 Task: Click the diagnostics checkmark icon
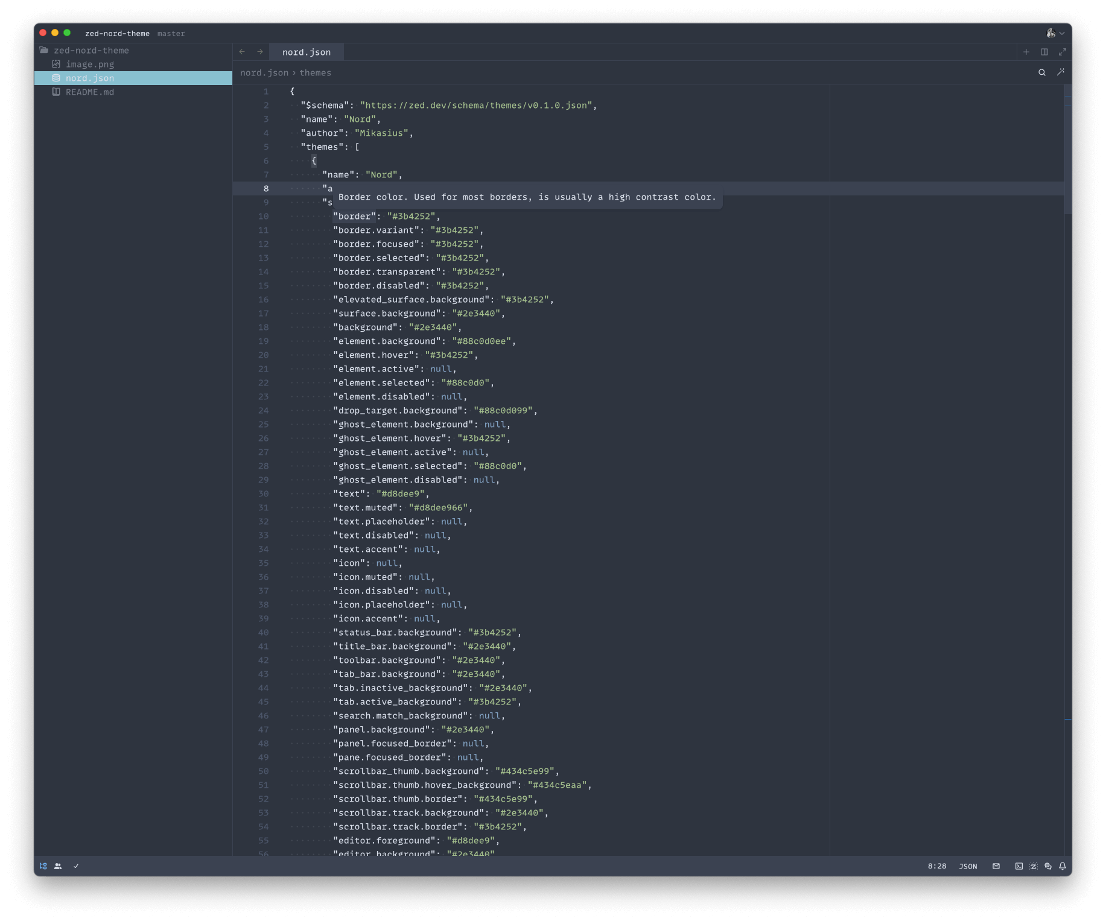[76, 866]
